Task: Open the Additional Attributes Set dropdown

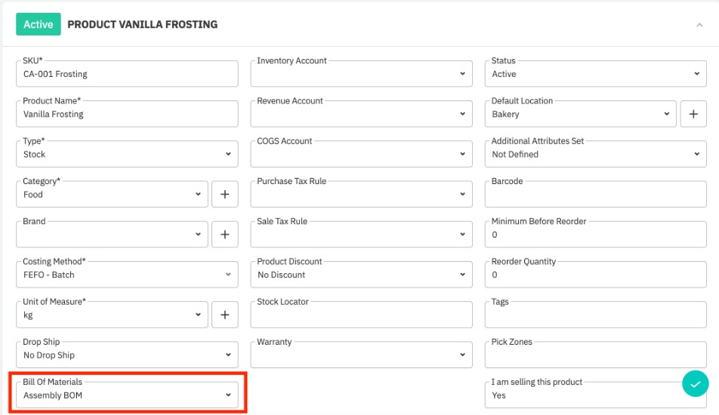Action: tap(595, 154)
